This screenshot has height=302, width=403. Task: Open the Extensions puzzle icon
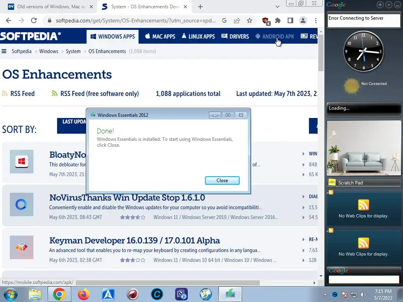[278, 20]
